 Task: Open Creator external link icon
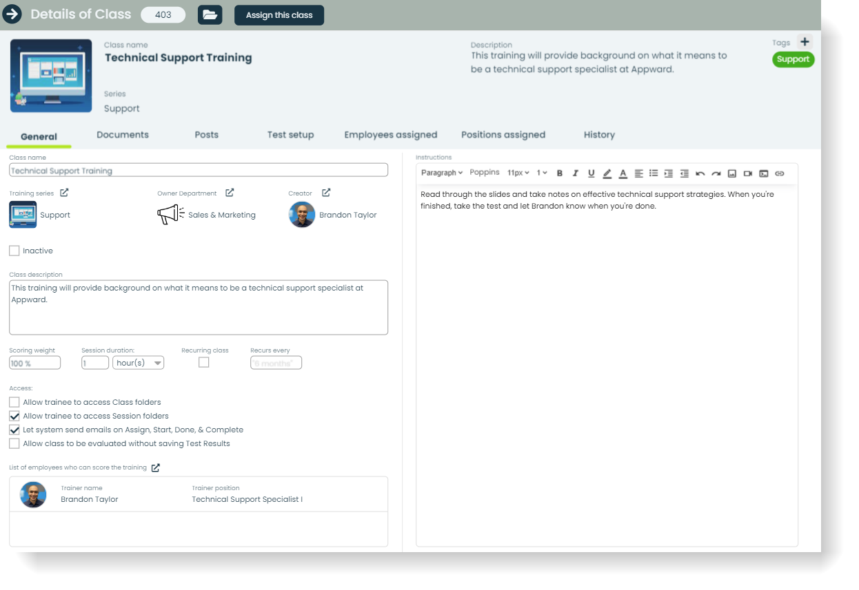[x=326, y=193]
